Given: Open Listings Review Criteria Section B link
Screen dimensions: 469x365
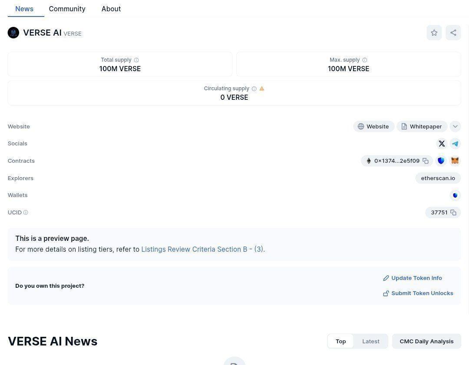Looking at the screenshot, I should pyautogui.click(x=202, y=249).
